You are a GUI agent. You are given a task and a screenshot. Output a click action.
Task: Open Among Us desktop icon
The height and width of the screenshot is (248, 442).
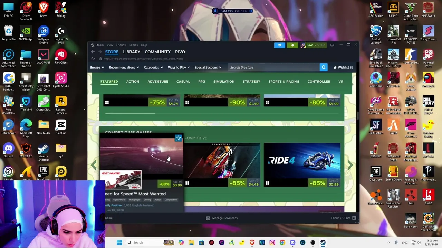click(429, 81)
